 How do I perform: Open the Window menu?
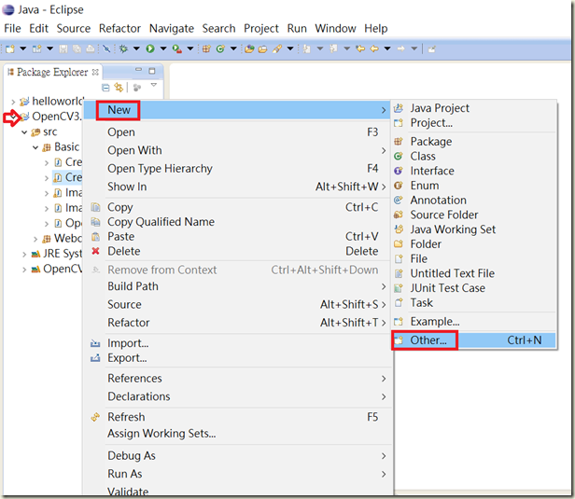coord(335,28)
